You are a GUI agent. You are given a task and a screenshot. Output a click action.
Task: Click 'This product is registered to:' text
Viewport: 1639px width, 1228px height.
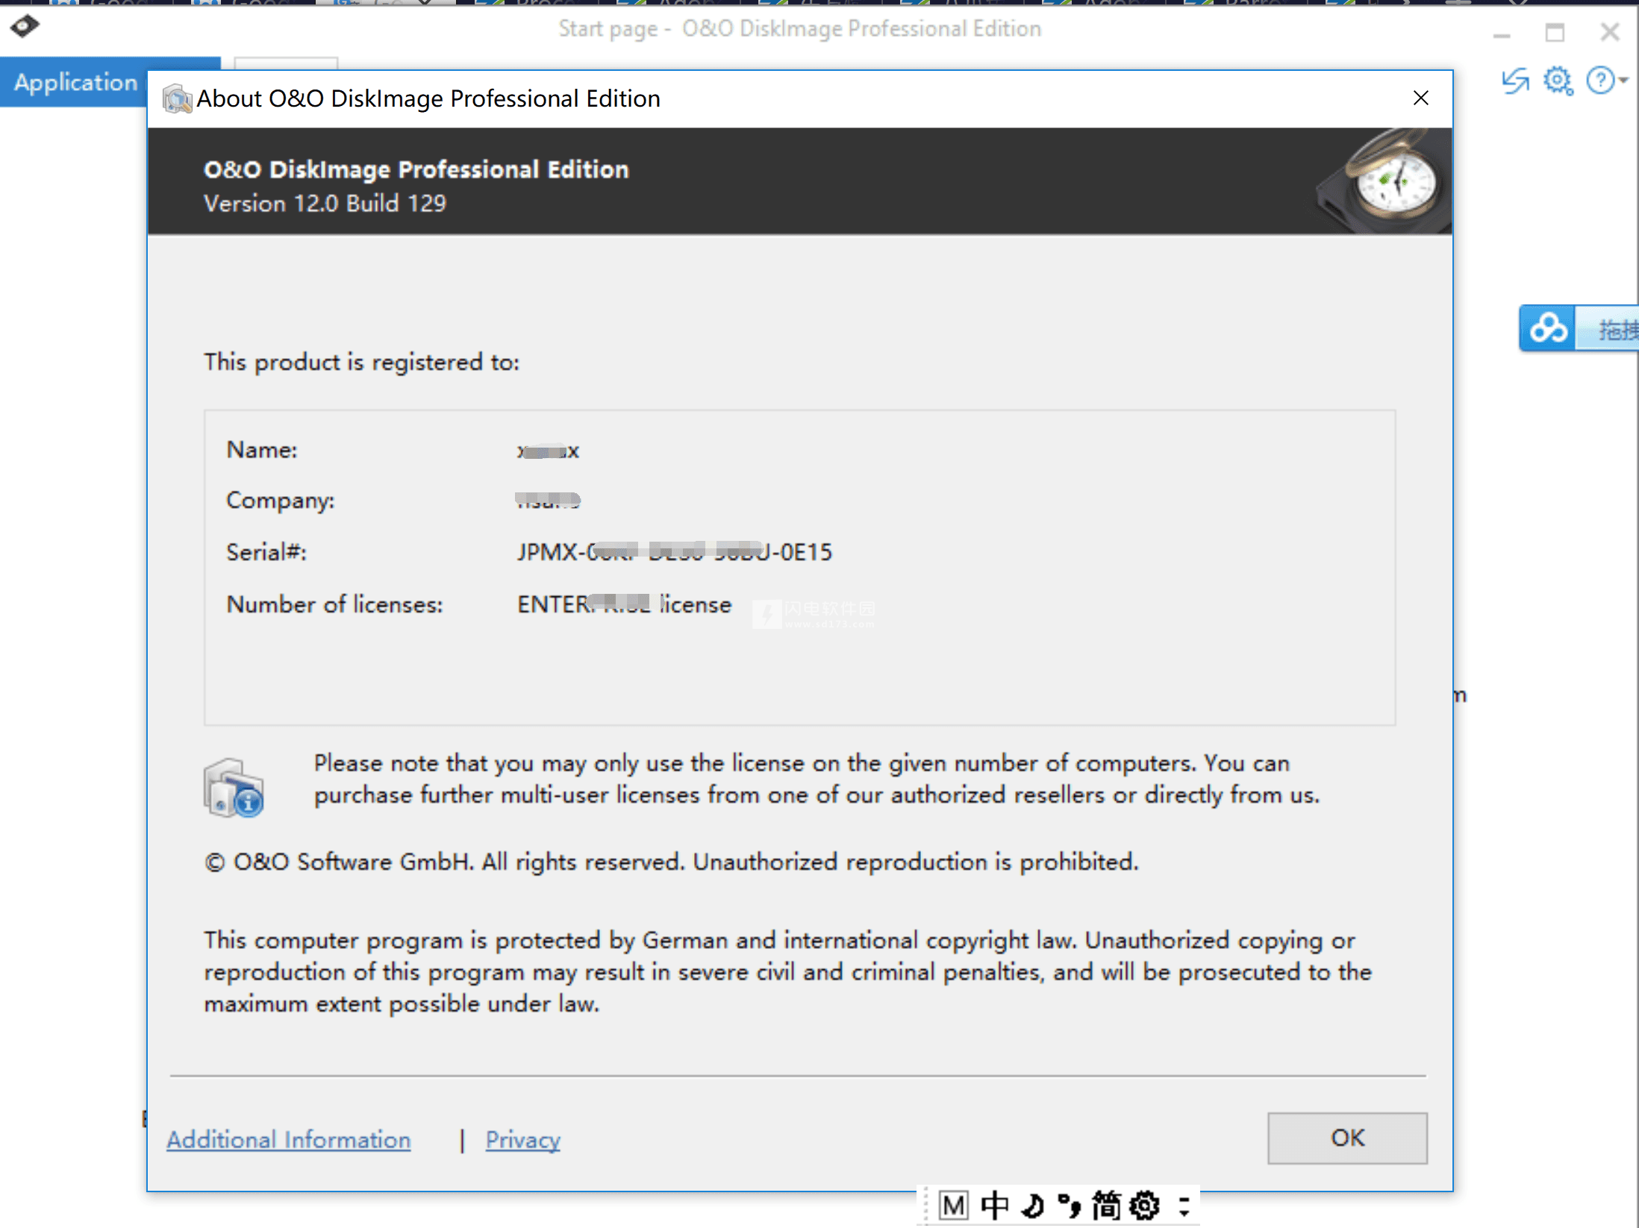point(361,363)
